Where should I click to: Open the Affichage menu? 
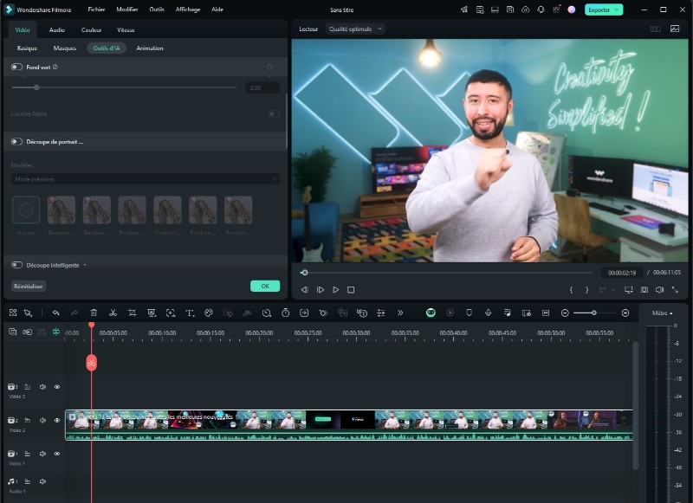point(188,10)
